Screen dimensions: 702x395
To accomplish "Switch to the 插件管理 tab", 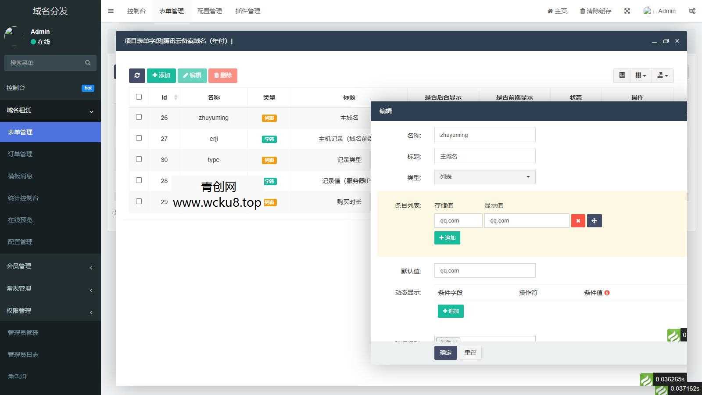I will 247,11.
